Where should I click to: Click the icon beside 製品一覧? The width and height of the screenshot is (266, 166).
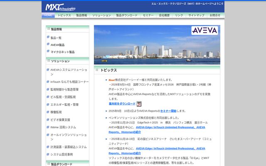[x=48, y=37]
